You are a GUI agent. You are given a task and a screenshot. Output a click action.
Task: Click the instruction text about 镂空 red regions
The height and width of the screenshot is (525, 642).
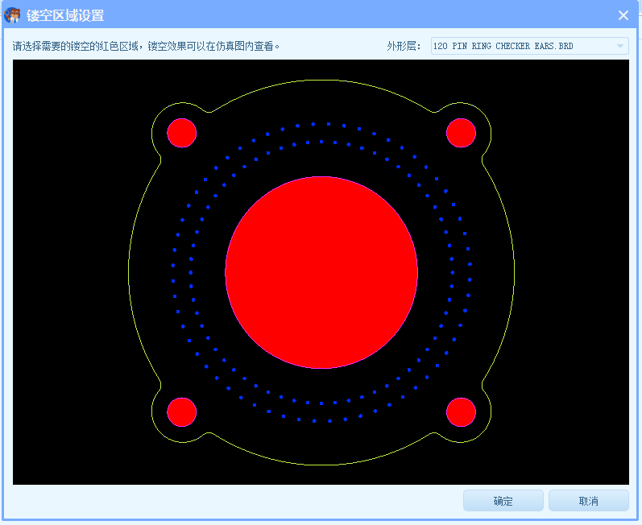point(146,46)
